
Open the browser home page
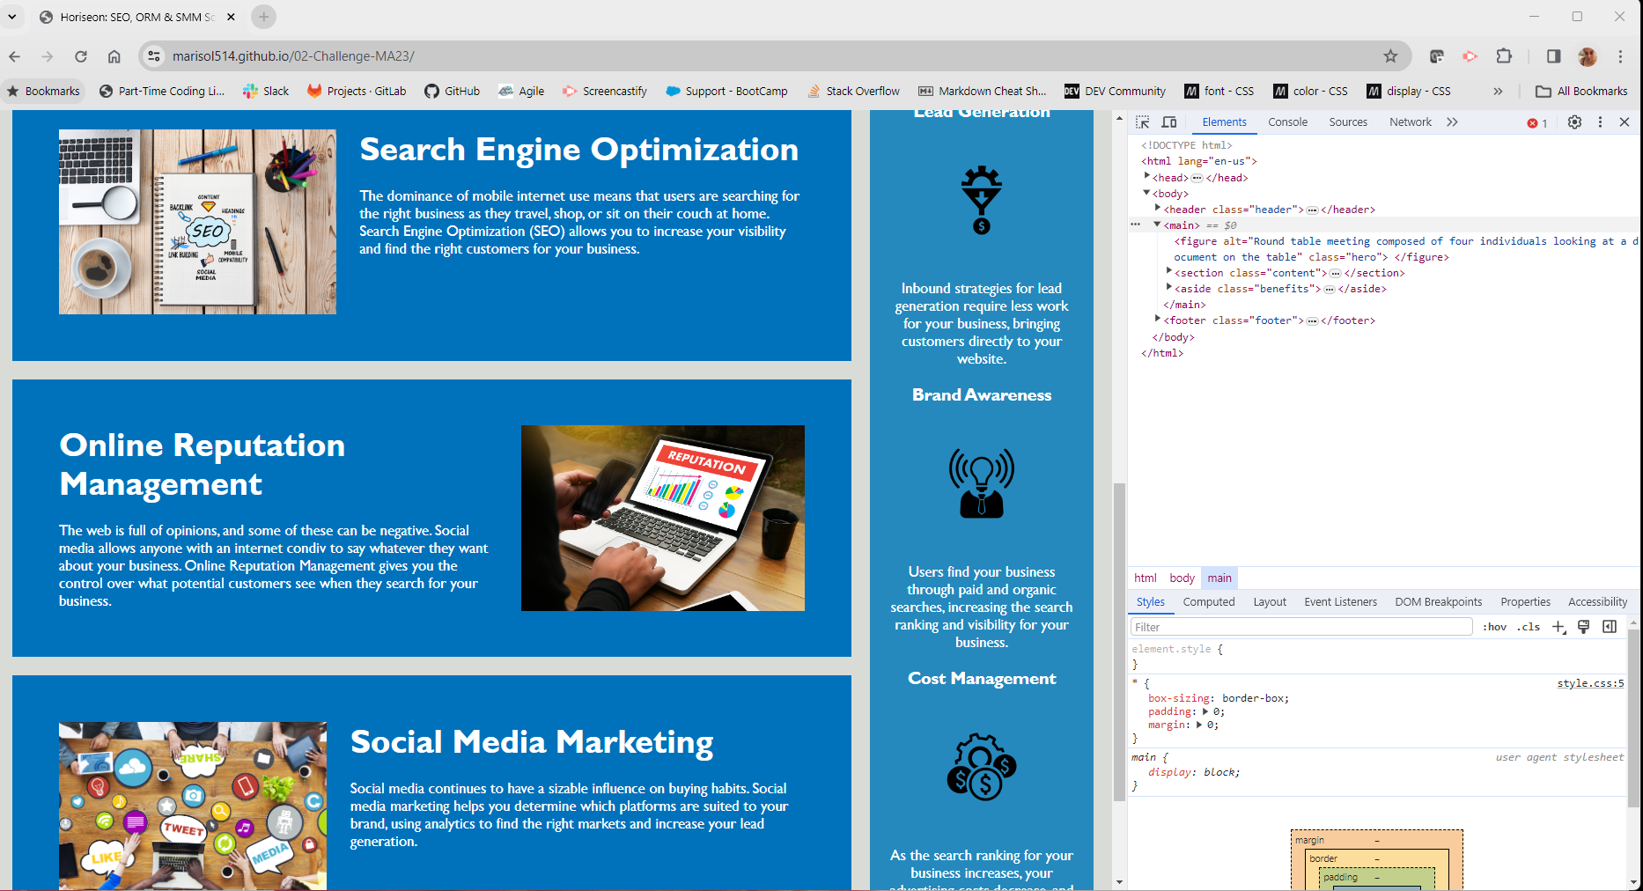pyautogui.click(x=114, y=56)
